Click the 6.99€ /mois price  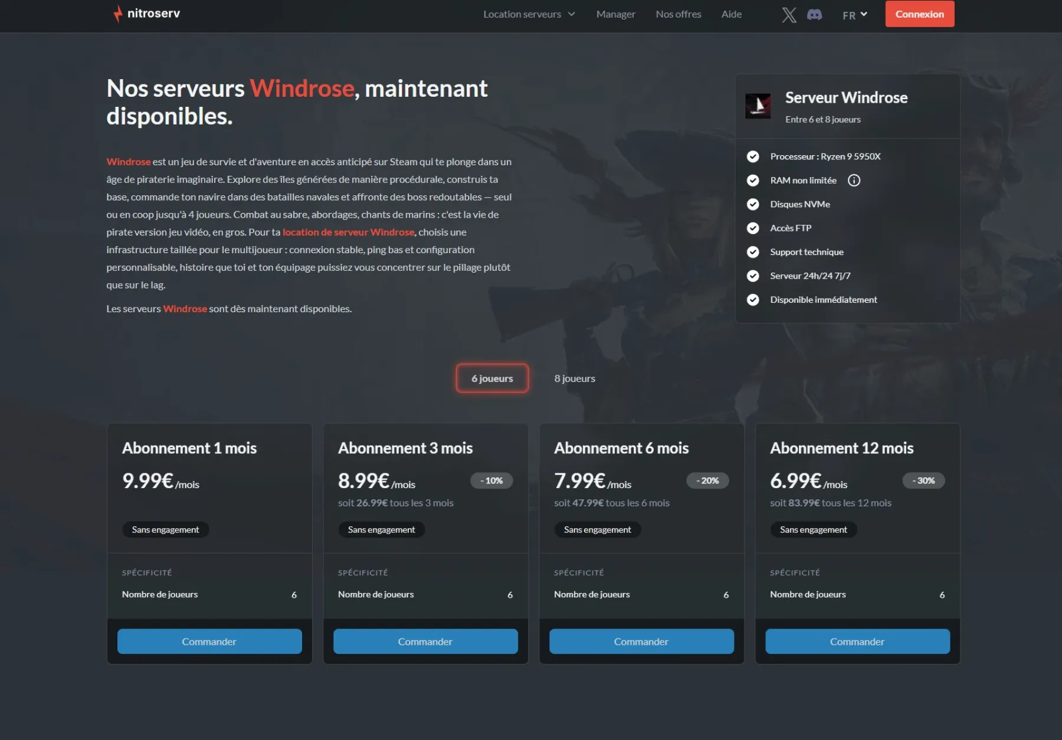pyautogui.click(x=808, y=481)
